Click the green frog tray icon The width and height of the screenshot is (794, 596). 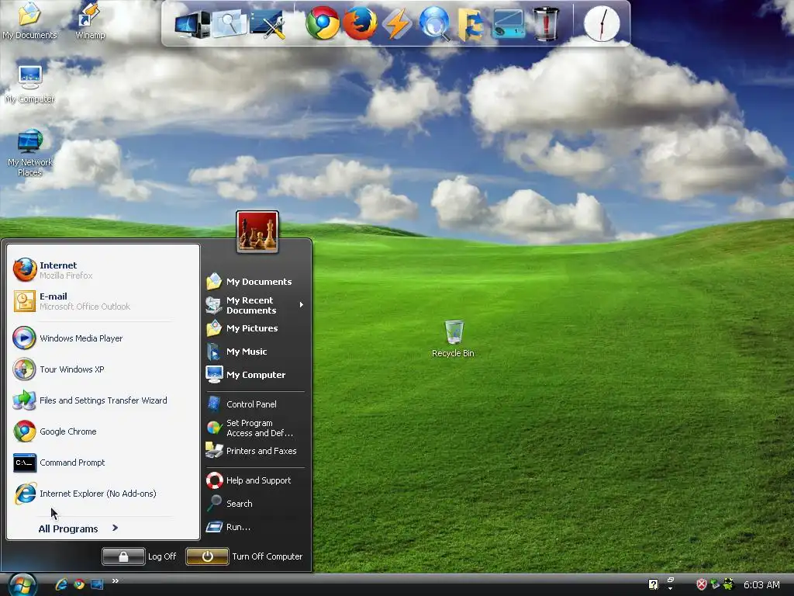point(728,584)
